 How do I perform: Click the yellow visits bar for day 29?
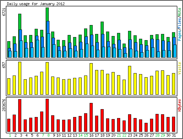pyautogui.click(x=163, y=82)
